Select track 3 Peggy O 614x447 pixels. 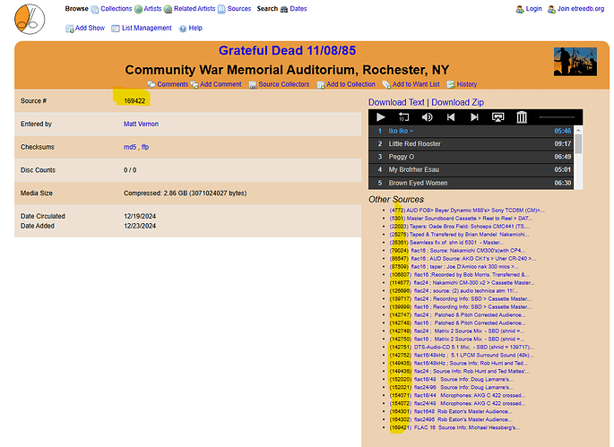point(471,157)
